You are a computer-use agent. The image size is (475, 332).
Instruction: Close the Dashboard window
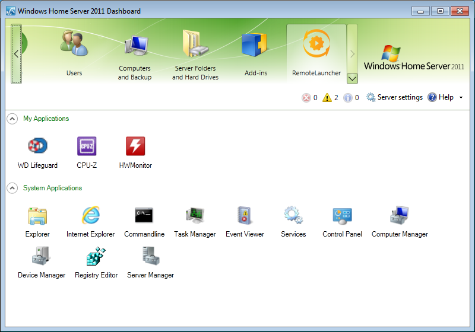[460, 11]
